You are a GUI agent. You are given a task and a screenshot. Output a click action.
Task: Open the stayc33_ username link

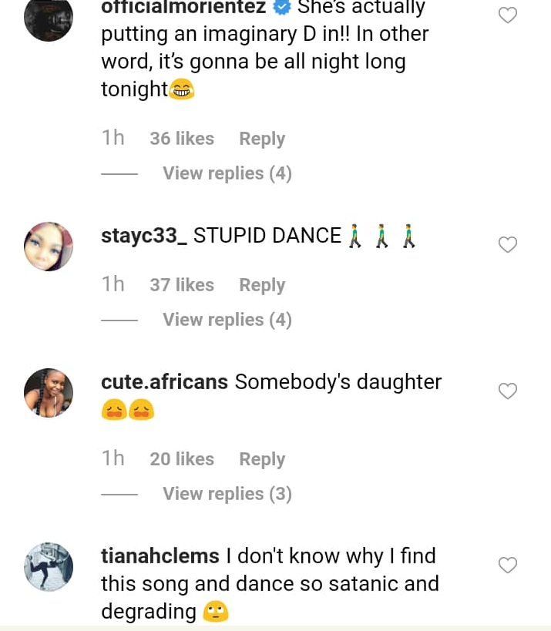pos(144,236)
